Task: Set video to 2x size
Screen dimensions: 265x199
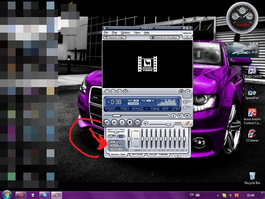Action: [x=119, y=91]
